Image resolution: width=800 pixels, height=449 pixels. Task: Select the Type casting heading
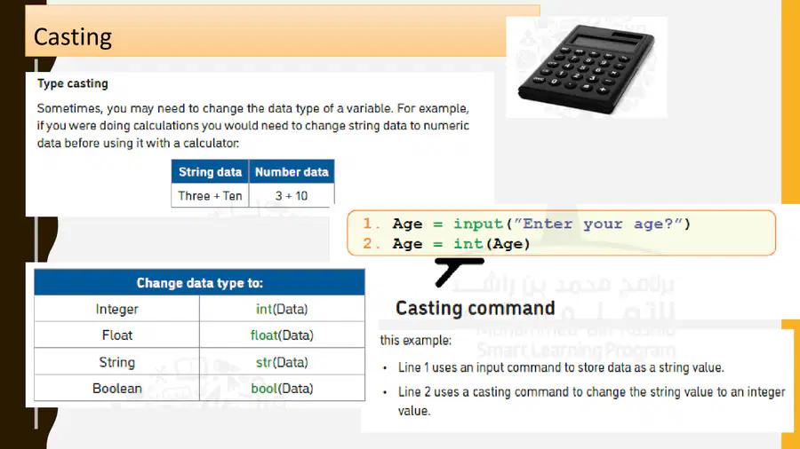click(73, 83)
